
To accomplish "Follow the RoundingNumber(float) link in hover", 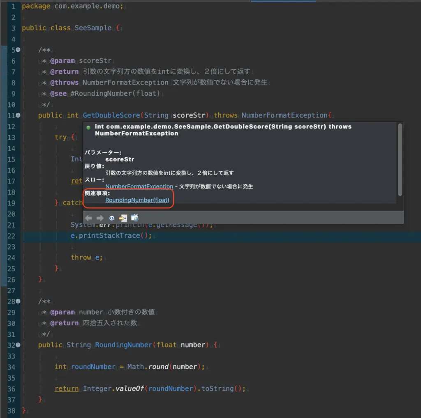I will pos(137,200).
